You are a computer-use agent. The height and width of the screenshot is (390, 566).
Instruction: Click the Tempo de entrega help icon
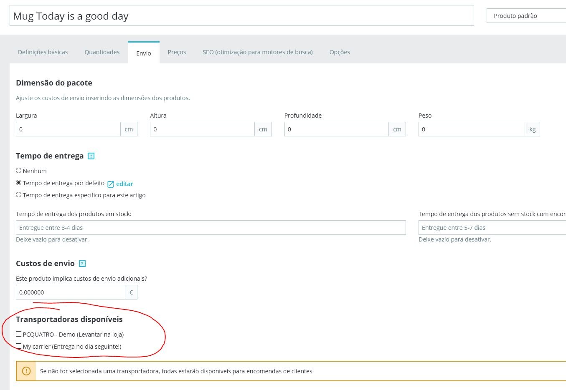click(x=91, y=156)
